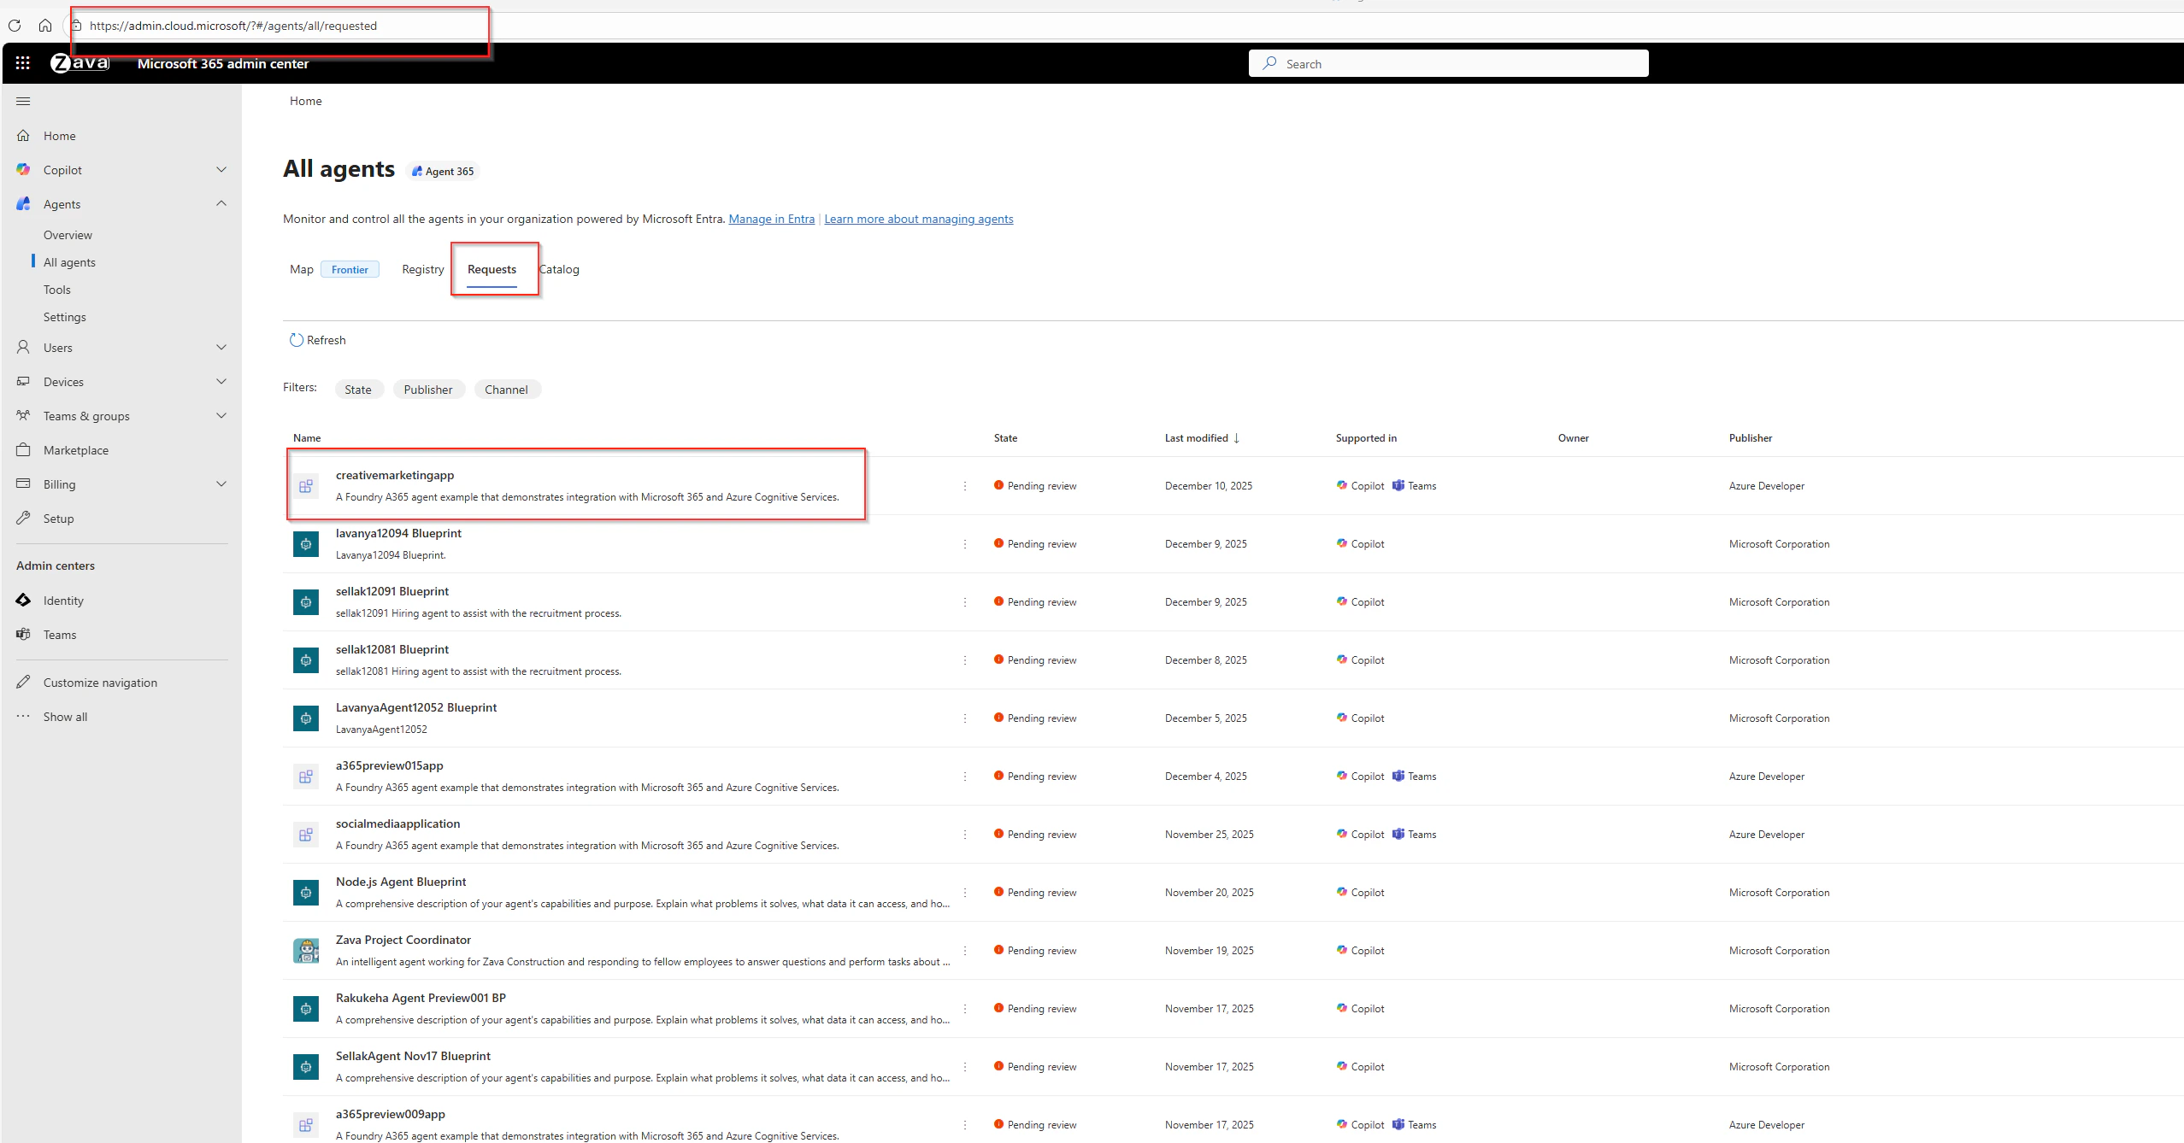Open more options for Zava Project Coordinator
This screenshot has height=1143, width=2184.
(x=965, y=951)
